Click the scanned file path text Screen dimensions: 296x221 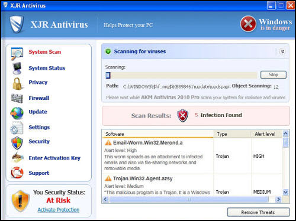point(176,87)
